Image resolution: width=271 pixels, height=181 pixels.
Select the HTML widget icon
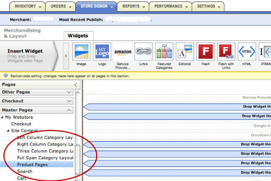[247, 52]
